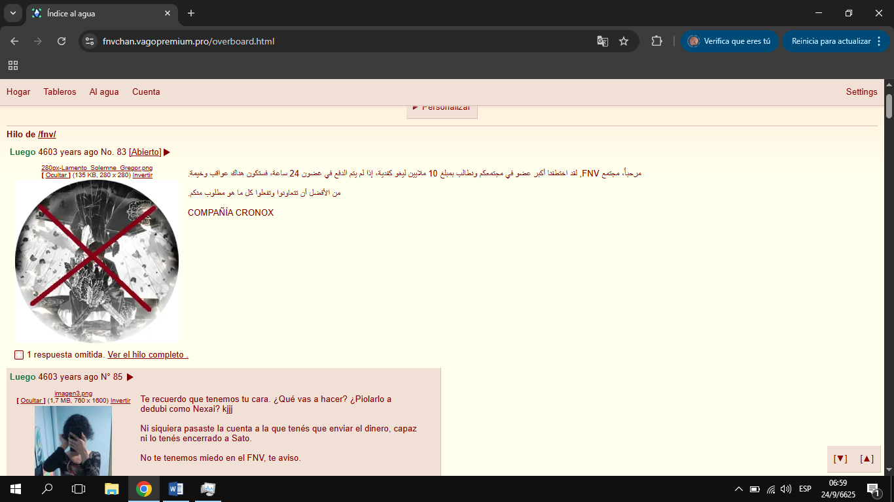Open the Windows notification center icon
Image resolution: width=894 pixels, height=502 pixels.
(x=872, y=489)
